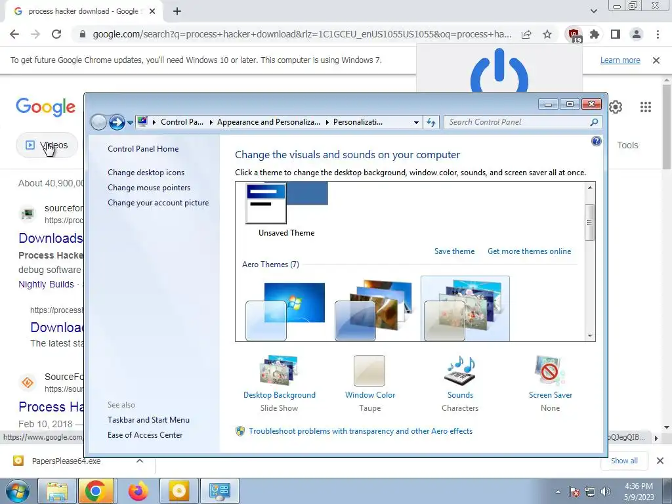Screen dimensions: 672x504
Task: Open the uBlock extension icon with badge 19
Action: [574, 35]
